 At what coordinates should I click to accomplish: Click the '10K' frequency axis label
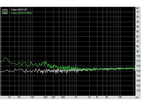[x=120, y=97]
